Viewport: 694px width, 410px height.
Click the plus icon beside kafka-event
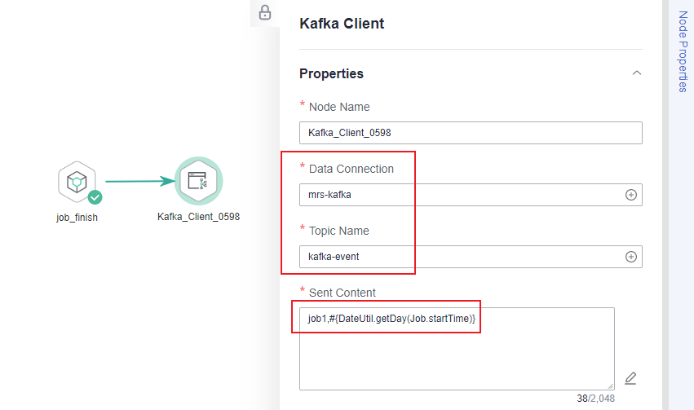pos(630,257)
